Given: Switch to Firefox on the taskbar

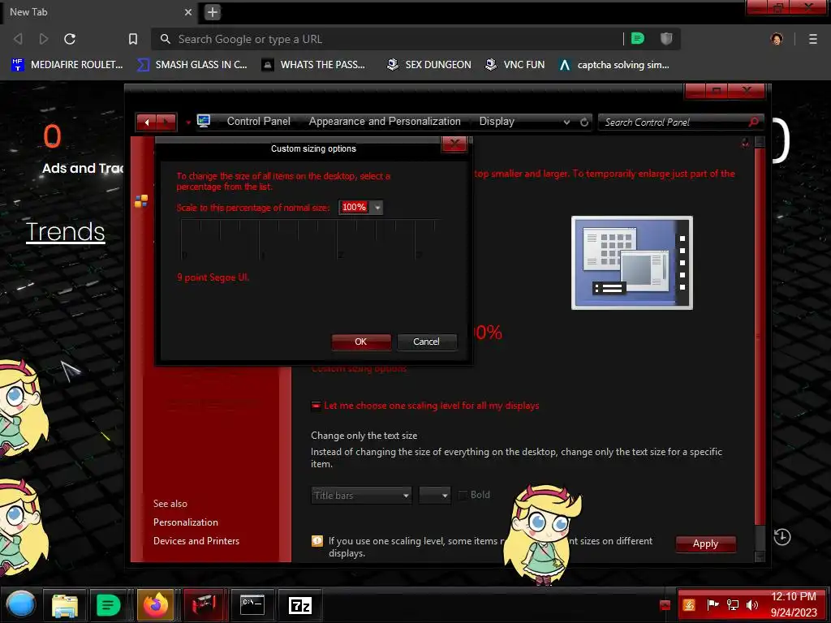Looking at the screenshot, I should pos(156,605).
